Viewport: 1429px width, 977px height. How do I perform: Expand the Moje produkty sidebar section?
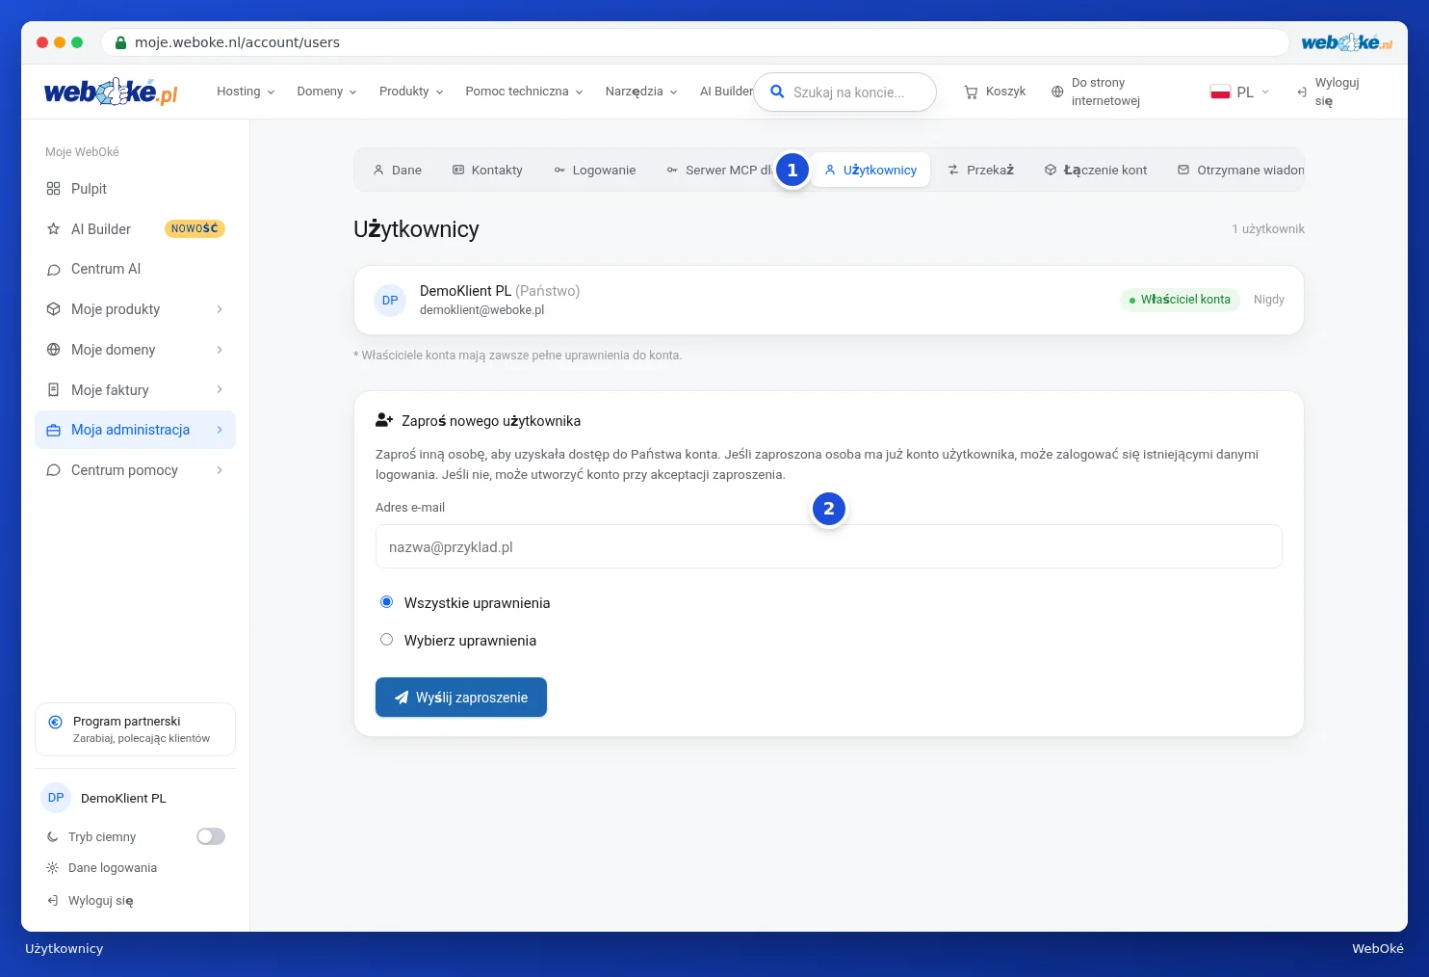pos(135,309)
